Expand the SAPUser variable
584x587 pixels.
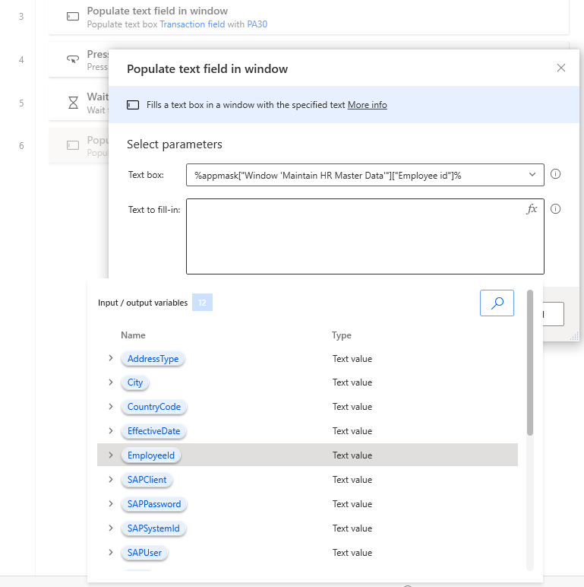pos(111,553)
